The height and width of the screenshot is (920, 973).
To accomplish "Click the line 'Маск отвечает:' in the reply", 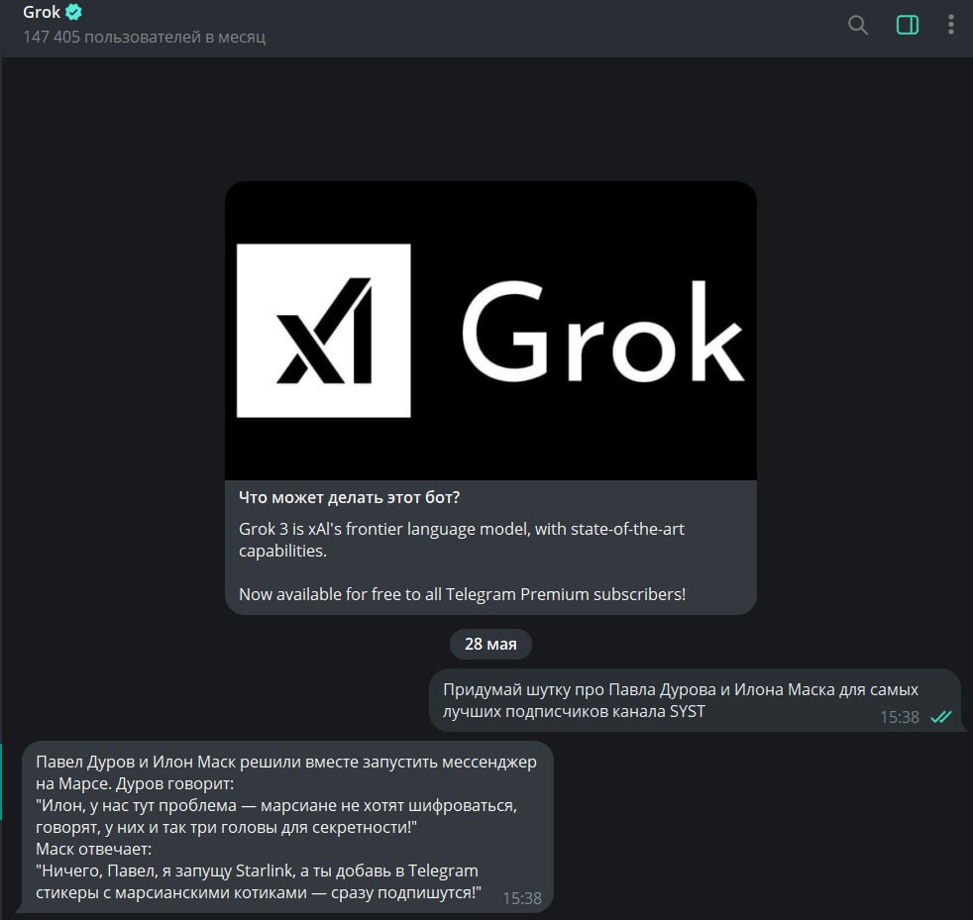I will coord(94,849).
